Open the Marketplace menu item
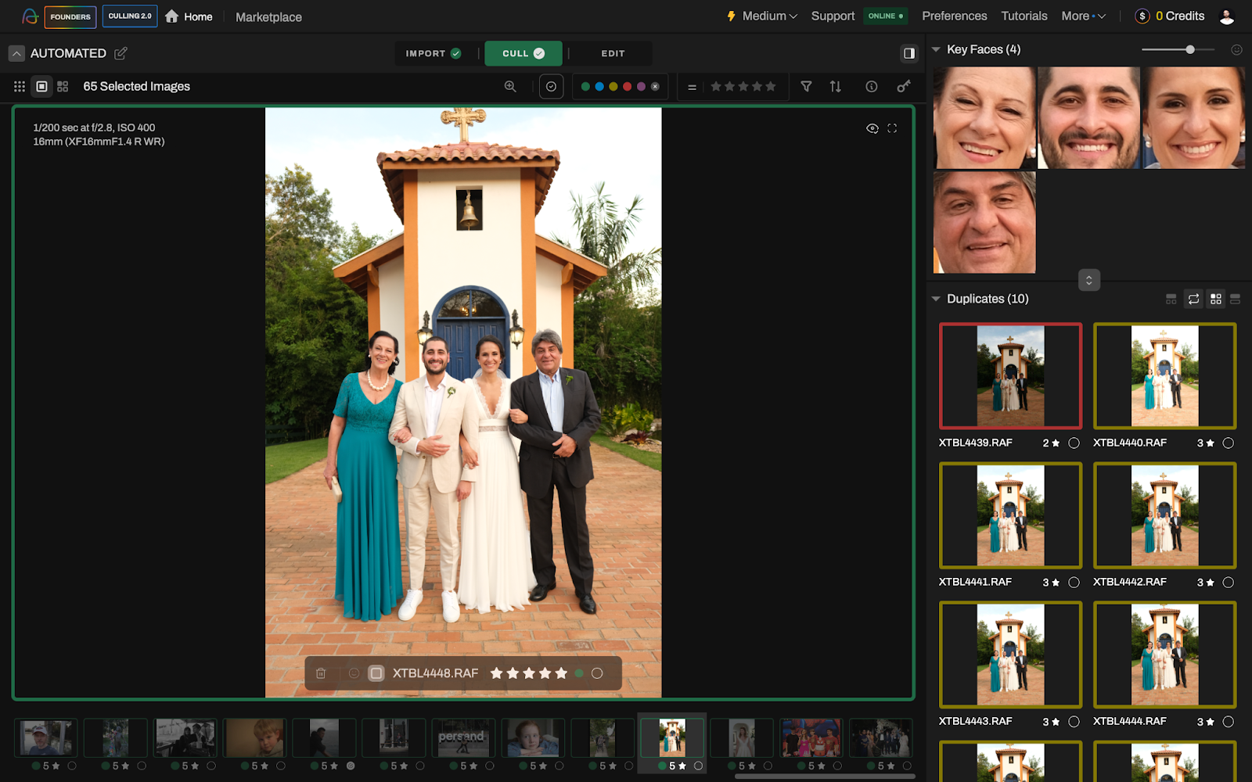The height and width of the screenshot is (782, 1252). [268, 16]
